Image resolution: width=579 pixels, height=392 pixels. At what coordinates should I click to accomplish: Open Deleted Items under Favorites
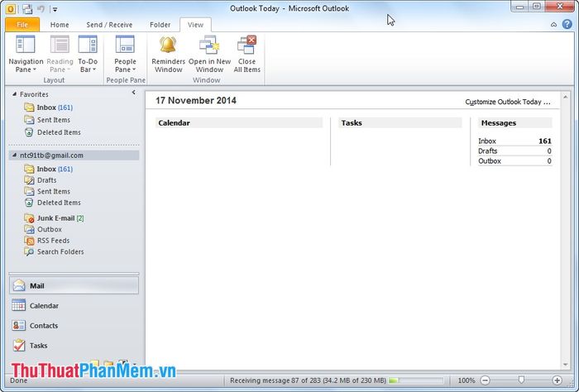coord(52,132)
